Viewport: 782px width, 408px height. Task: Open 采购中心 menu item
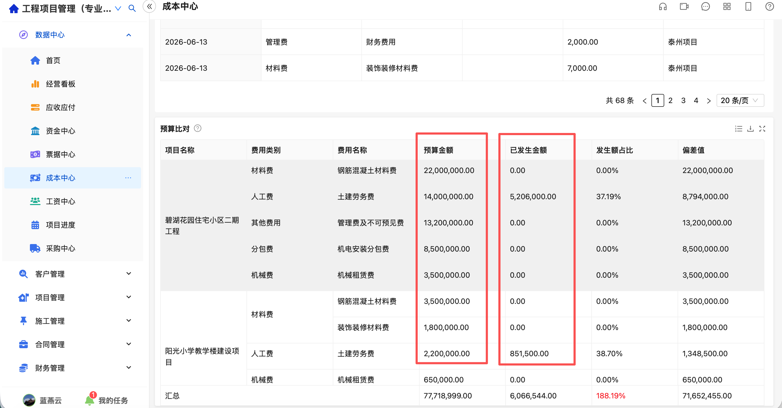(73, 248)
